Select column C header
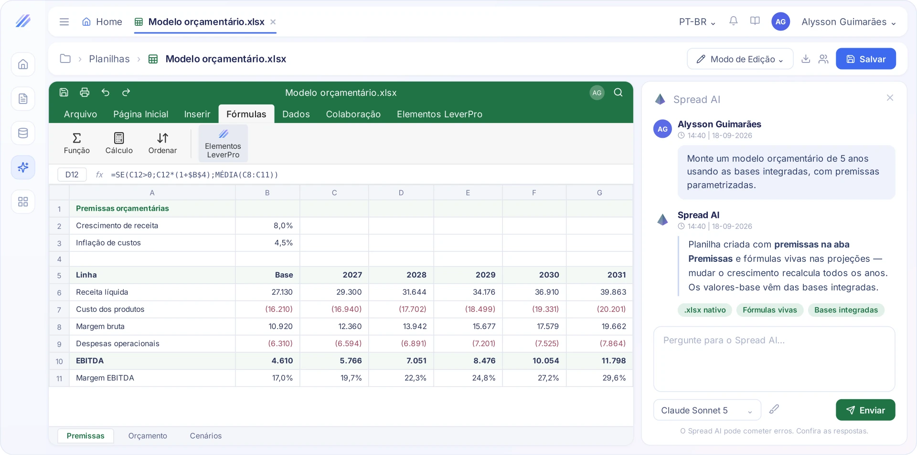 click(x=334, y=193)
